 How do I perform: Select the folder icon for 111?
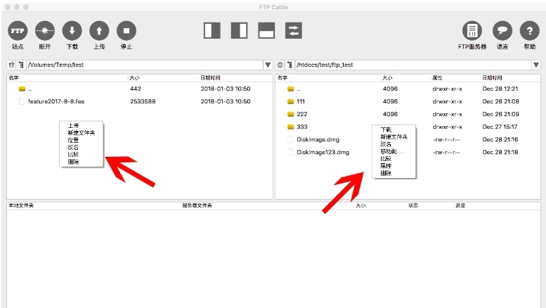[x=291, y=101]
